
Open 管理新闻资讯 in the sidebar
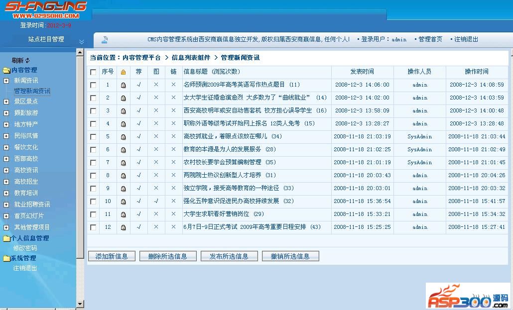pyautogui.click(x=32, y=91)
